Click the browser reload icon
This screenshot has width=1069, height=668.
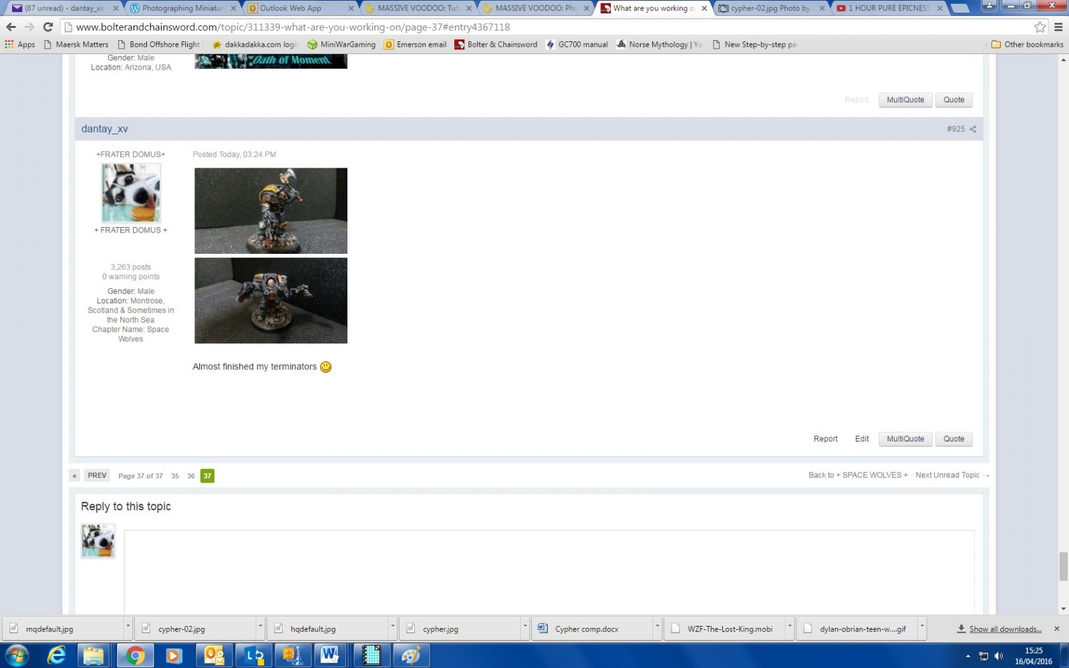click(x=47, y=27)
